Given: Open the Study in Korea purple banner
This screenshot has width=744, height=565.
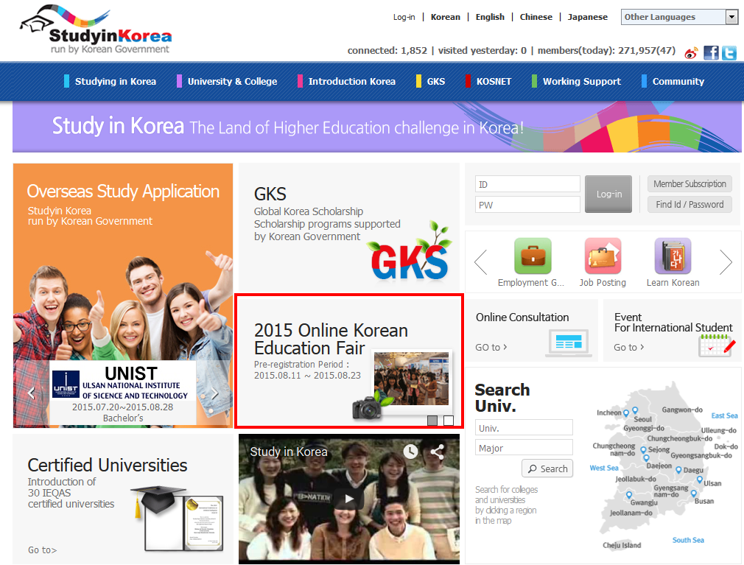Looking at the screenshot, I should click(376, 127).
